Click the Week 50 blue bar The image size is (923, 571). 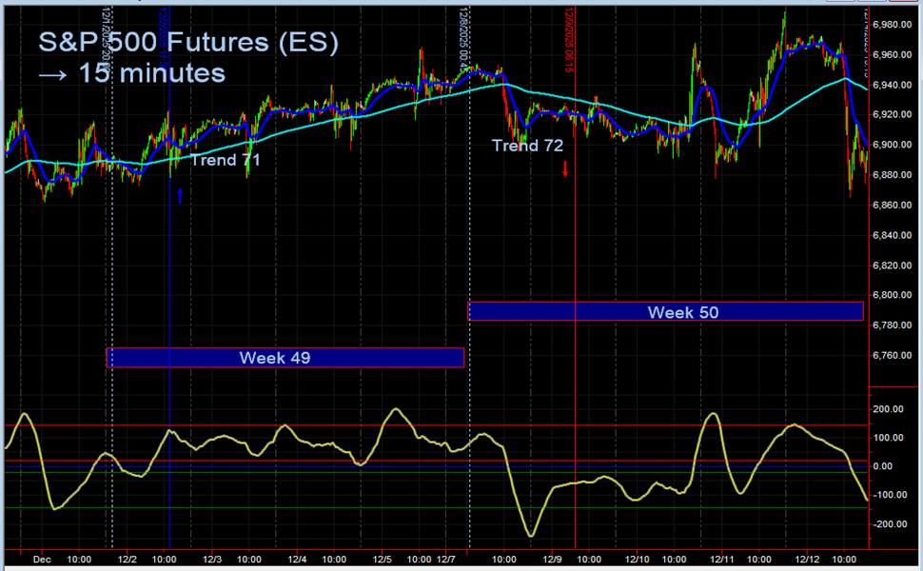(665, 311)
